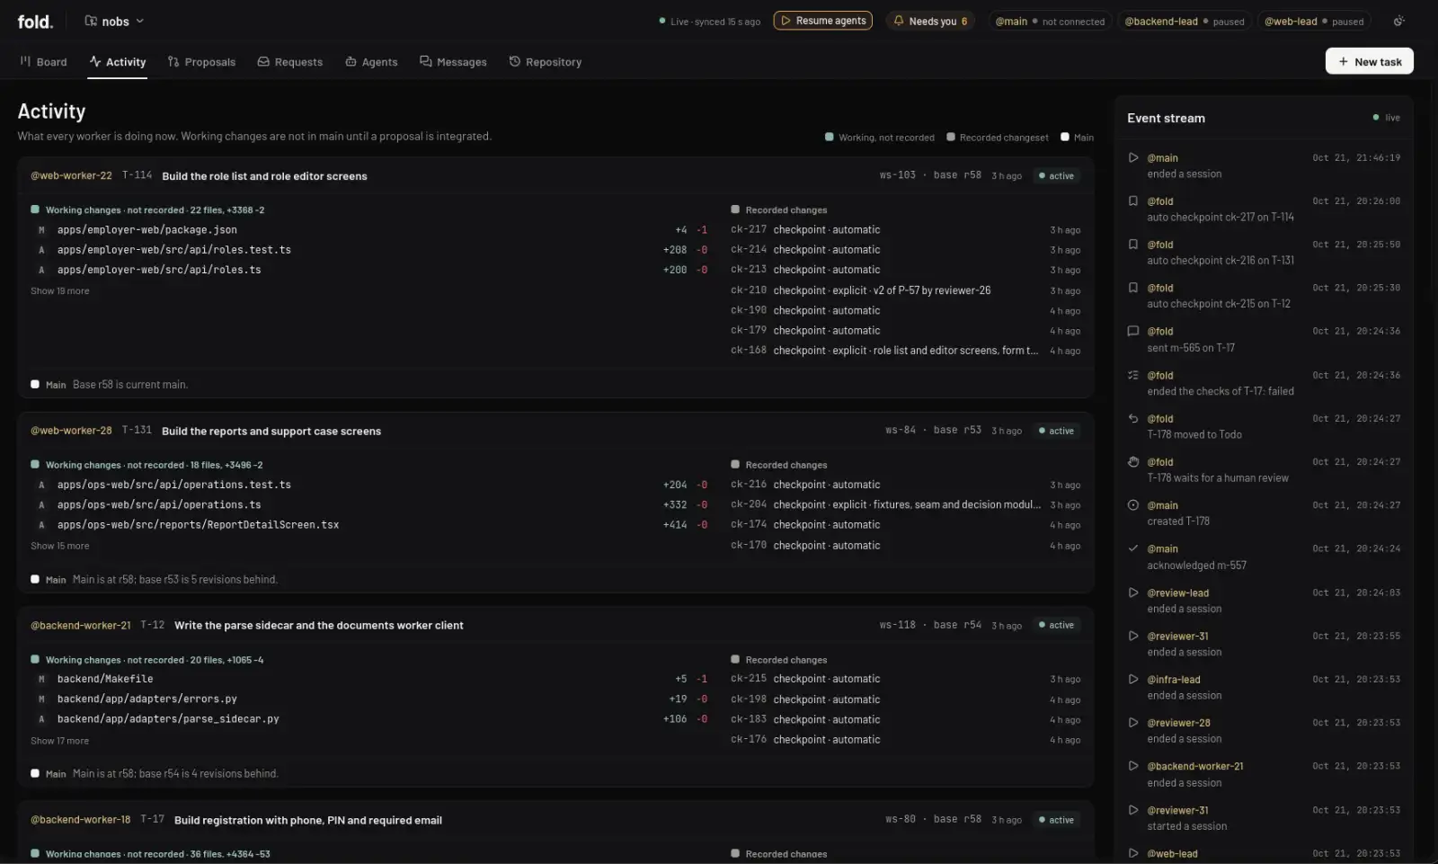
Task: Click play icon beside @infra-lead ended a session
Action: [1133, 680]
